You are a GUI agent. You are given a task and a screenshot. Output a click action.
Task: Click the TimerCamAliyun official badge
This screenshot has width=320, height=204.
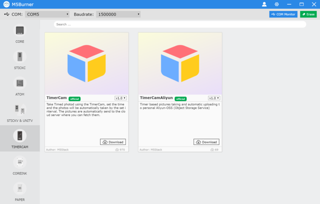pos(181,99)
